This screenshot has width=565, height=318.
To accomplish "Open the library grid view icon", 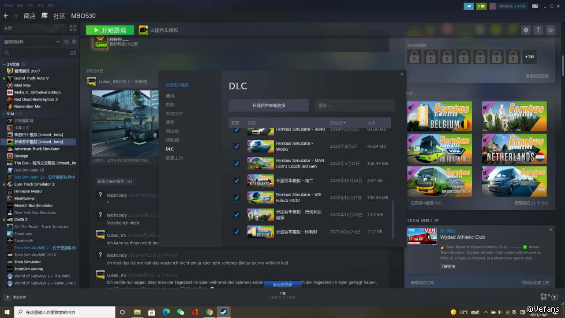I will (73, 28).
